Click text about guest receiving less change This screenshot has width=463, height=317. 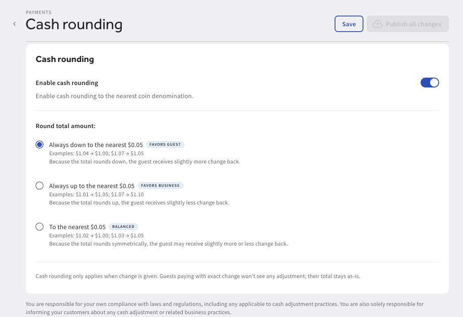139,203
